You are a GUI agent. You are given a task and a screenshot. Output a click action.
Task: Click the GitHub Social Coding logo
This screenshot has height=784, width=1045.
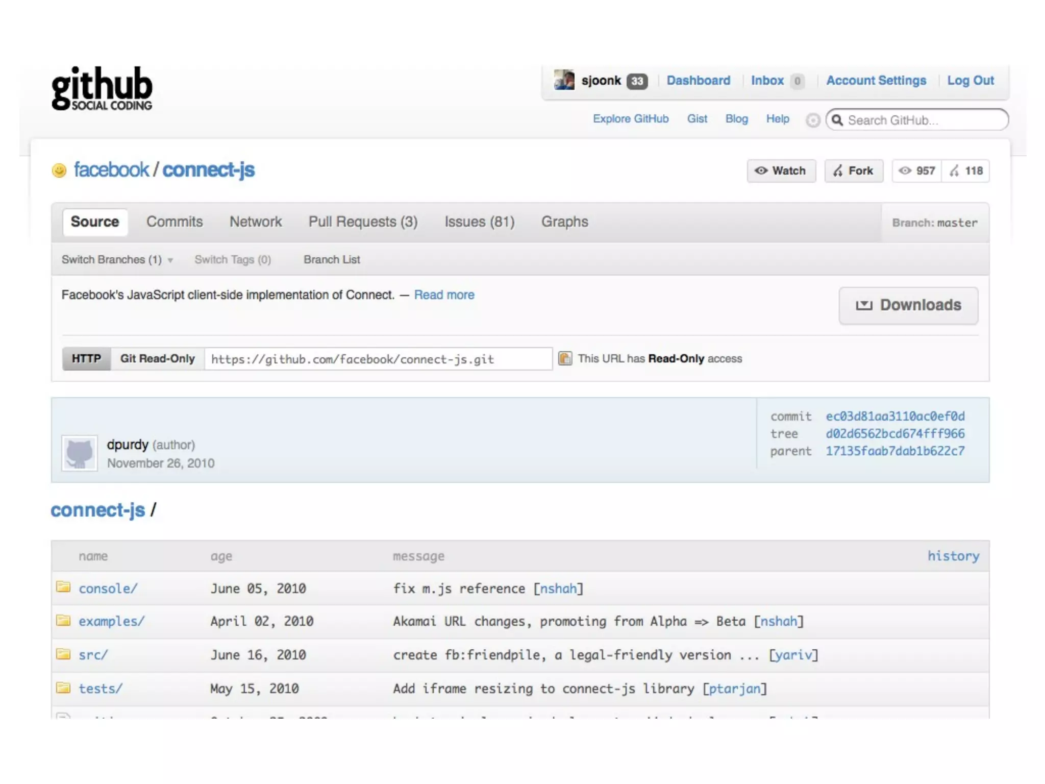point(102,88)
